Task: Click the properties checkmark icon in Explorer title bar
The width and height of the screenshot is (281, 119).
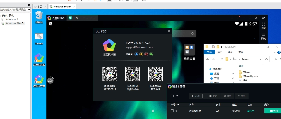Action: [213, 47]
